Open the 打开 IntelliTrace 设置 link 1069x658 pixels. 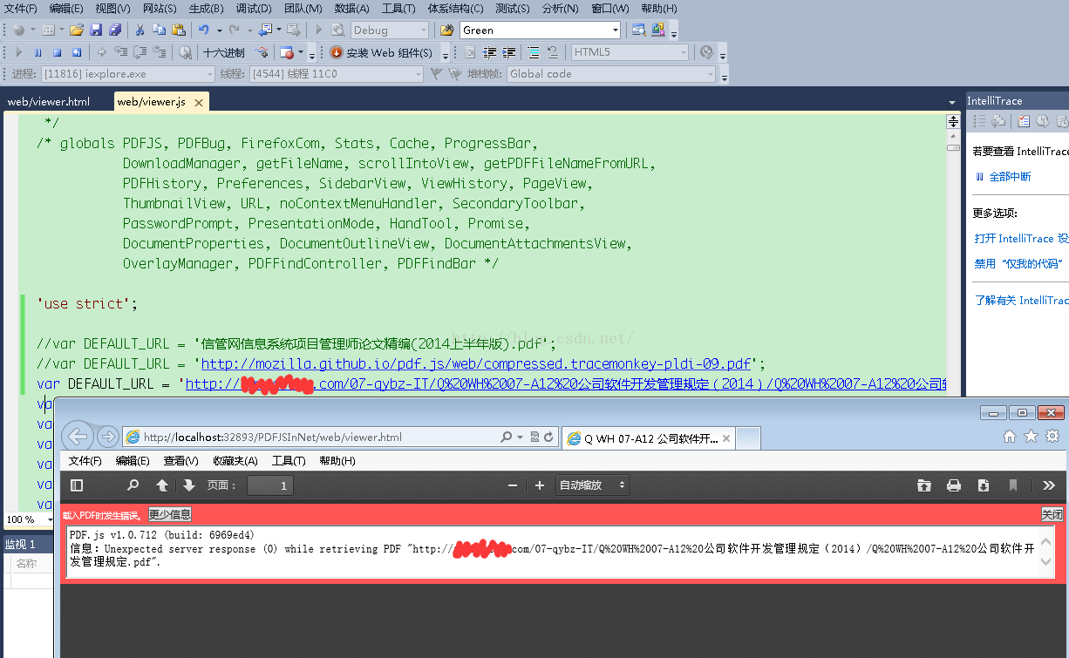click(x=1021, y=238)
